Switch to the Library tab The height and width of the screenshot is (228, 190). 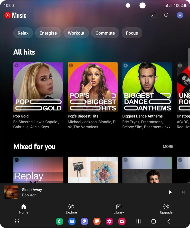coord(119,209)
